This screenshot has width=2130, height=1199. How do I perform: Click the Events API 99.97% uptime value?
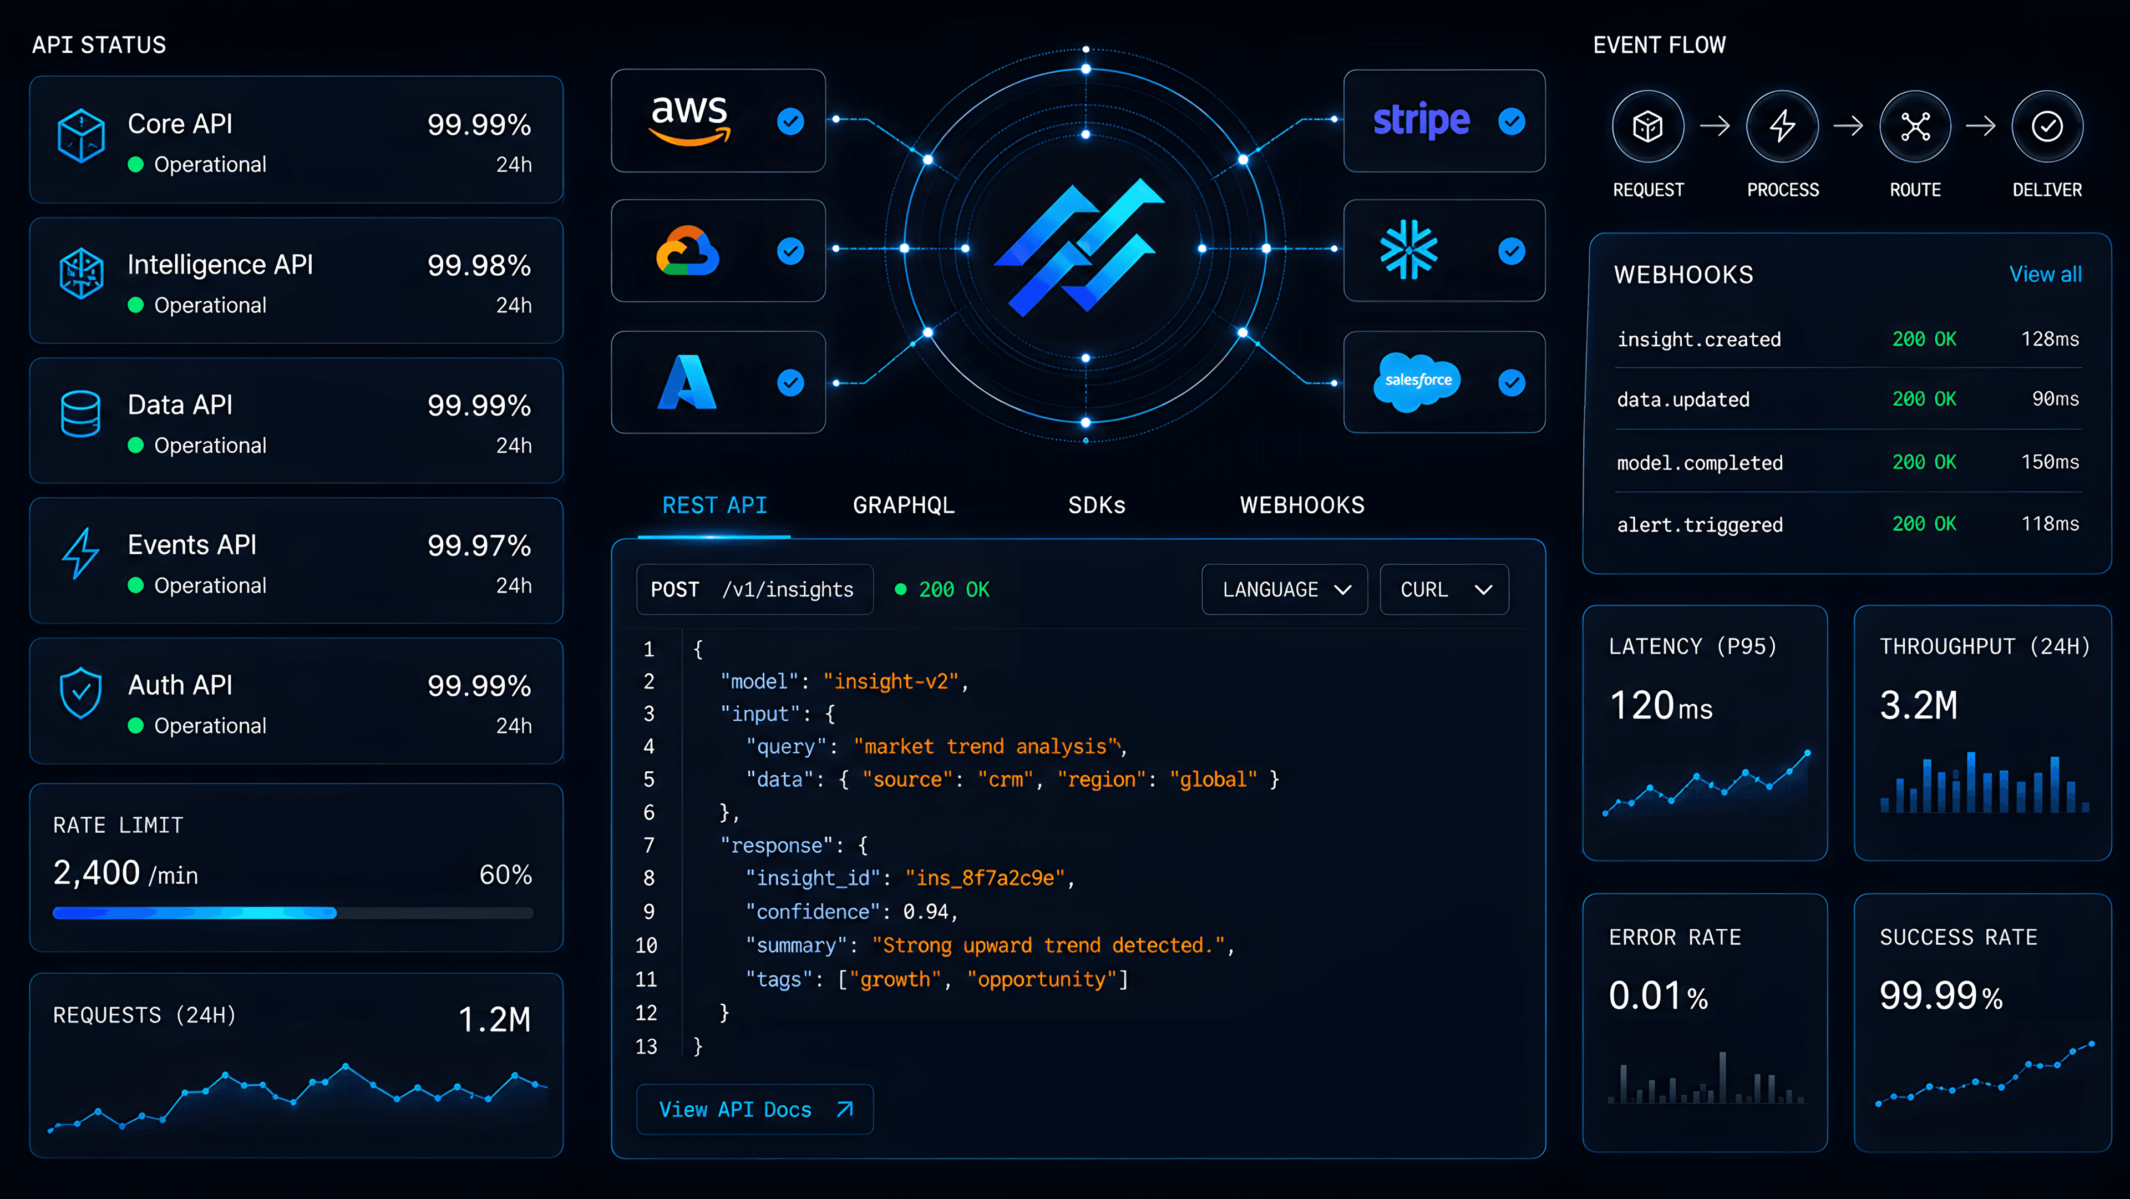tap(479, 546)
